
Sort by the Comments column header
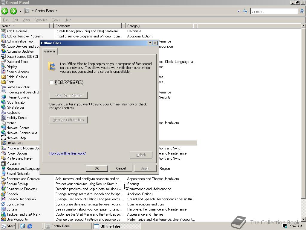click(x=88, y=26)
